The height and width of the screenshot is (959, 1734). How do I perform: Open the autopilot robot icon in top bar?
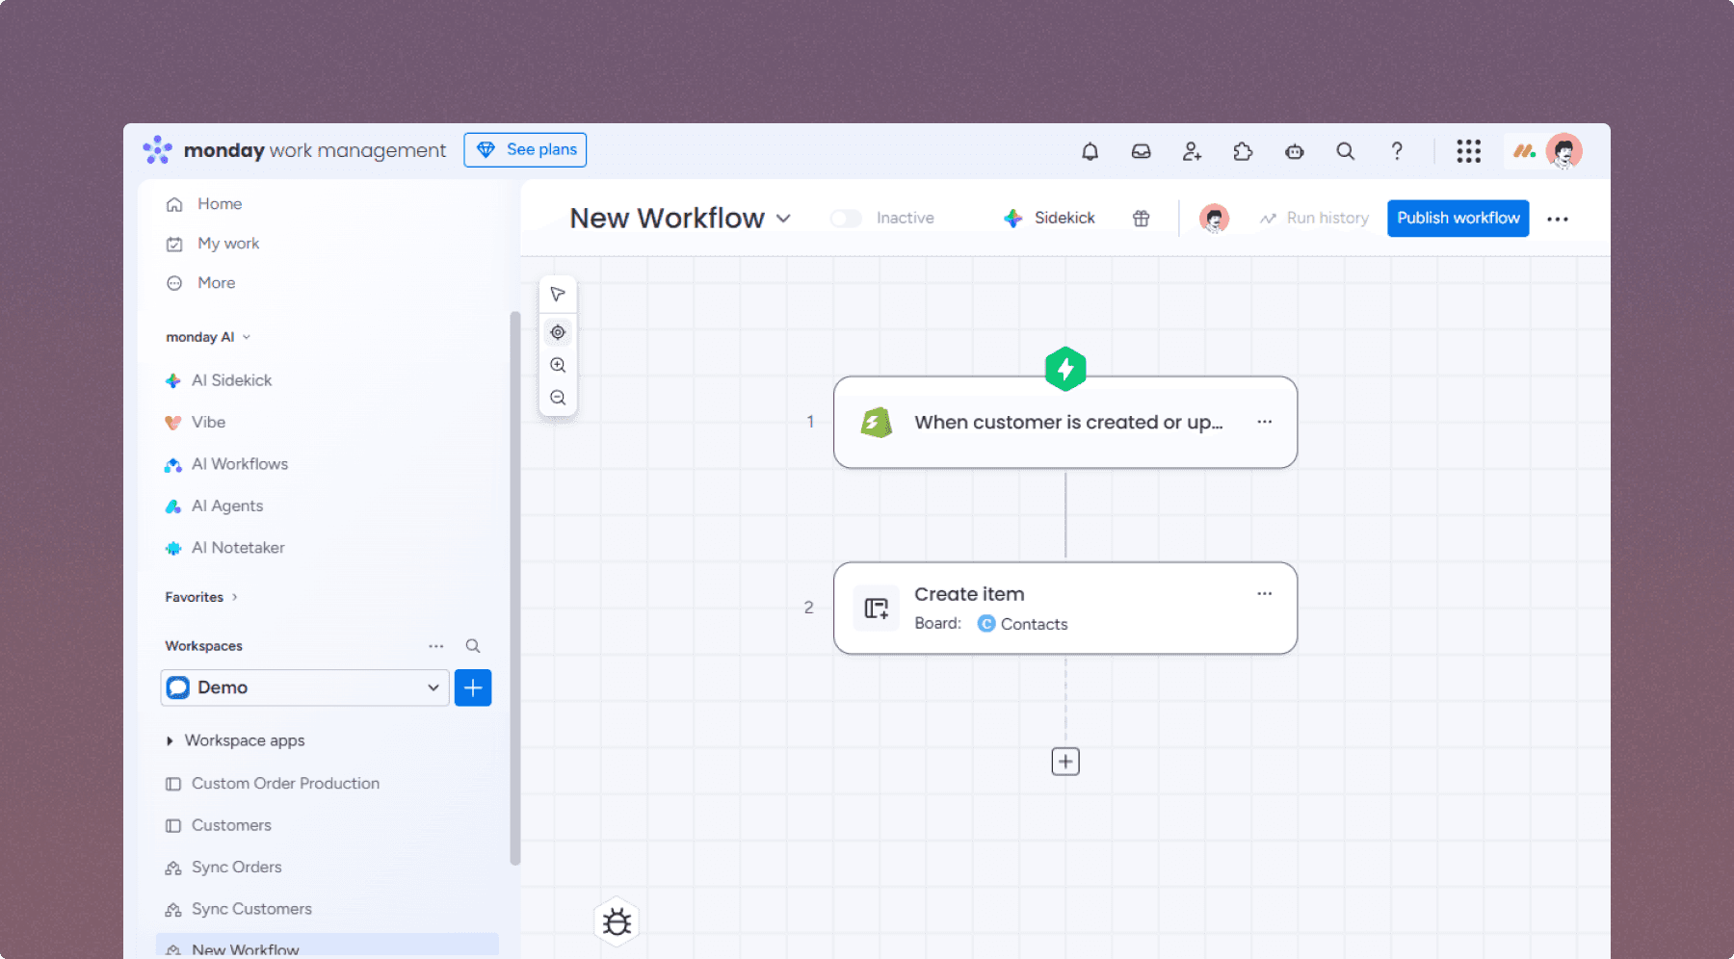[1294, 151]
